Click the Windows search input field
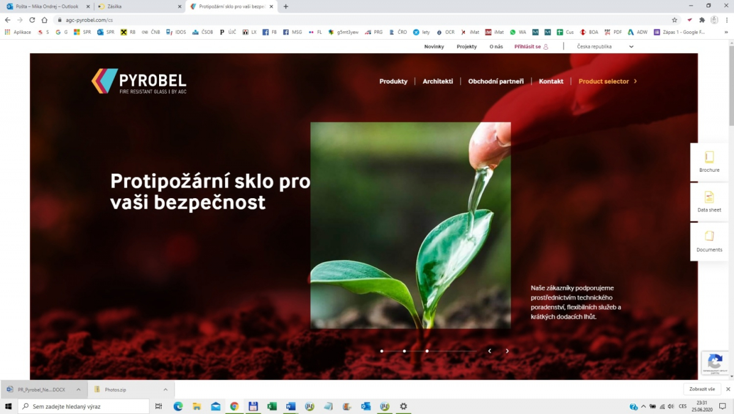734x414 pixels. point(83,405)
